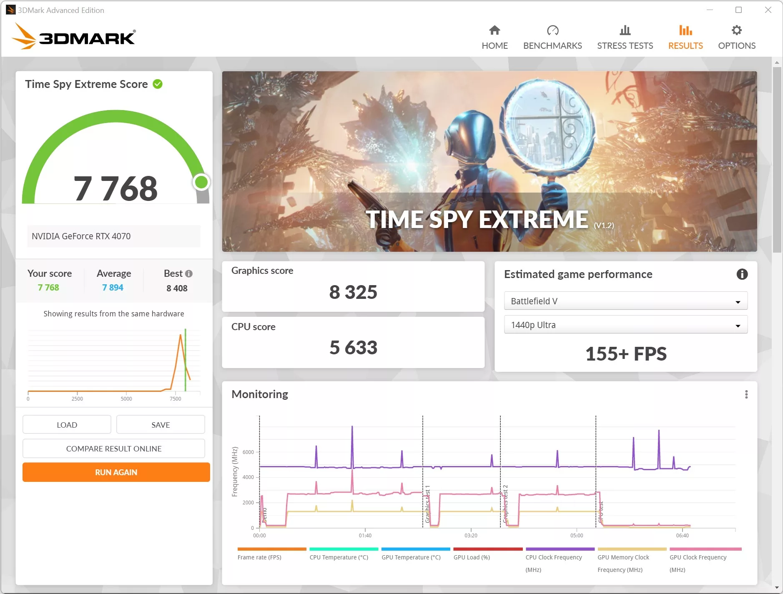Open Stress Tests via the chart icon
Screen dimensions: 783x594
[x=625, y=35]
